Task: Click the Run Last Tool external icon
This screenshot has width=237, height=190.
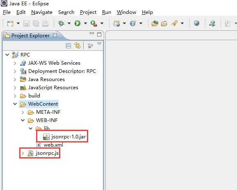Action: [94, 23]
